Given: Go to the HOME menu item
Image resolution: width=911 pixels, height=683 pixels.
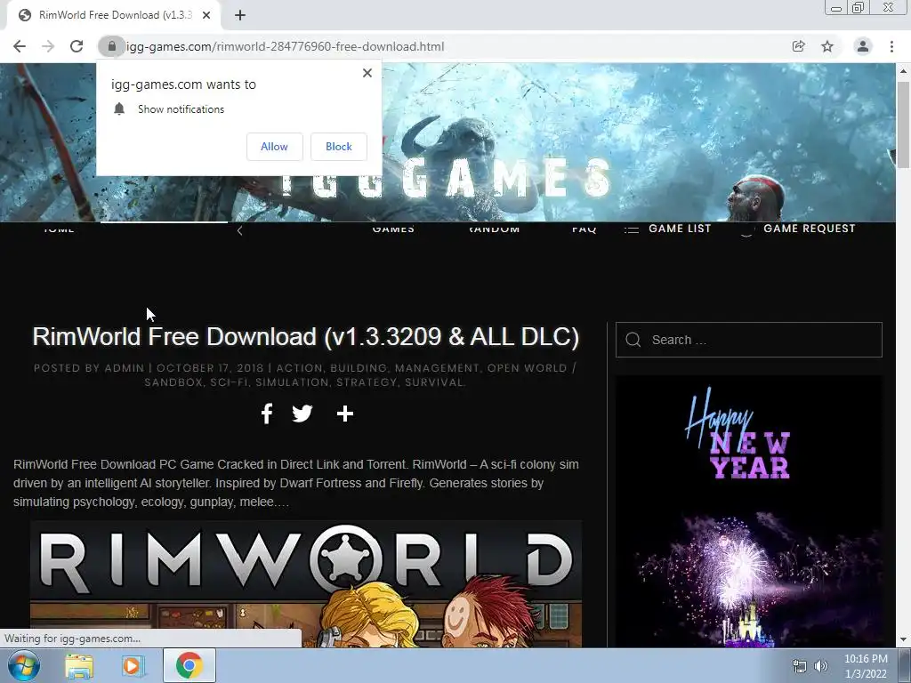Looking at the screenshot, I should pos(59,229).
